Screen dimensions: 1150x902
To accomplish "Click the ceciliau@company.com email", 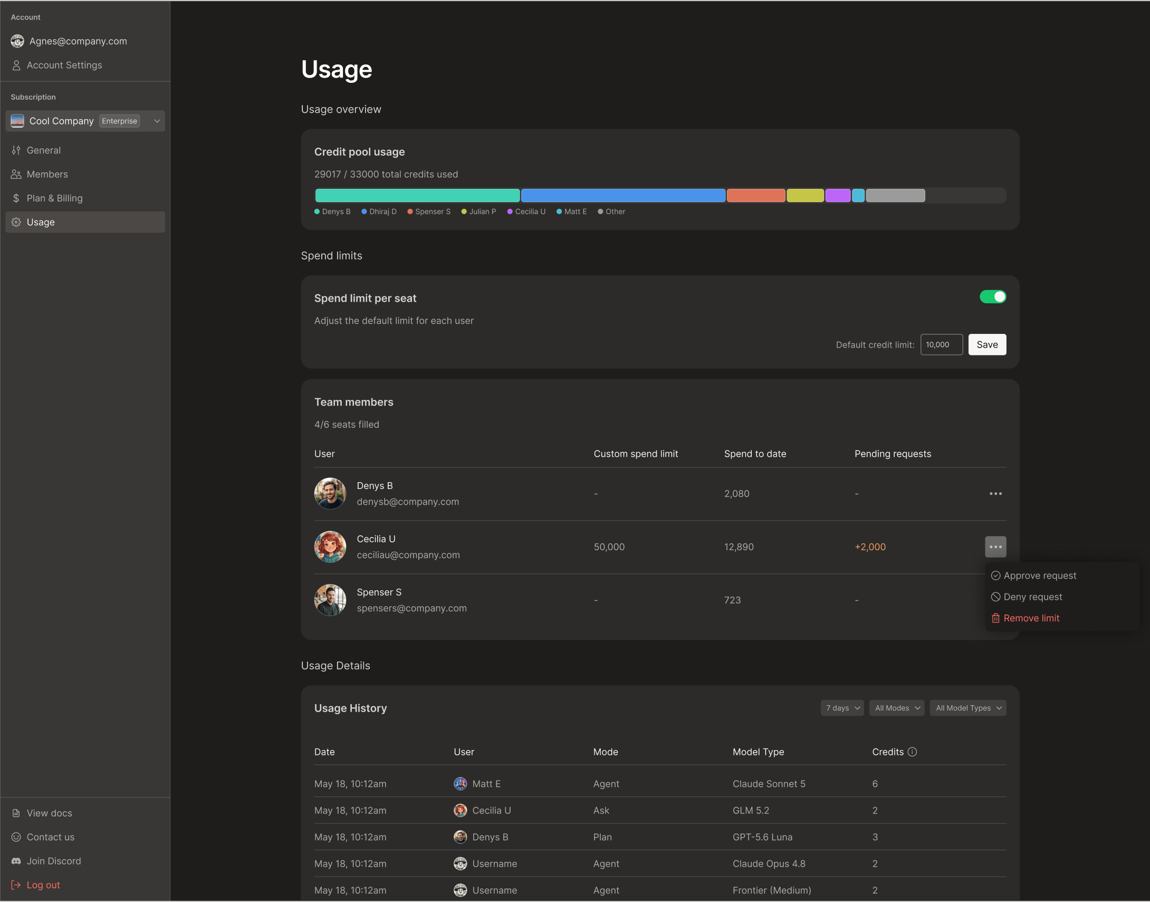I will tap(408, 555).
